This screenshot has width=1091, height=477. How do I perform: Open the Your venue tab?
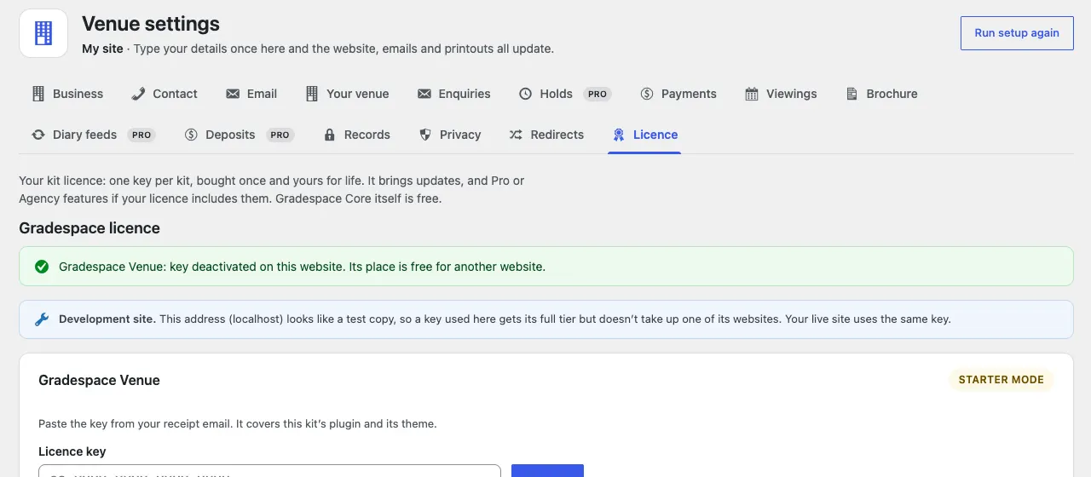[x=348, y=94]
